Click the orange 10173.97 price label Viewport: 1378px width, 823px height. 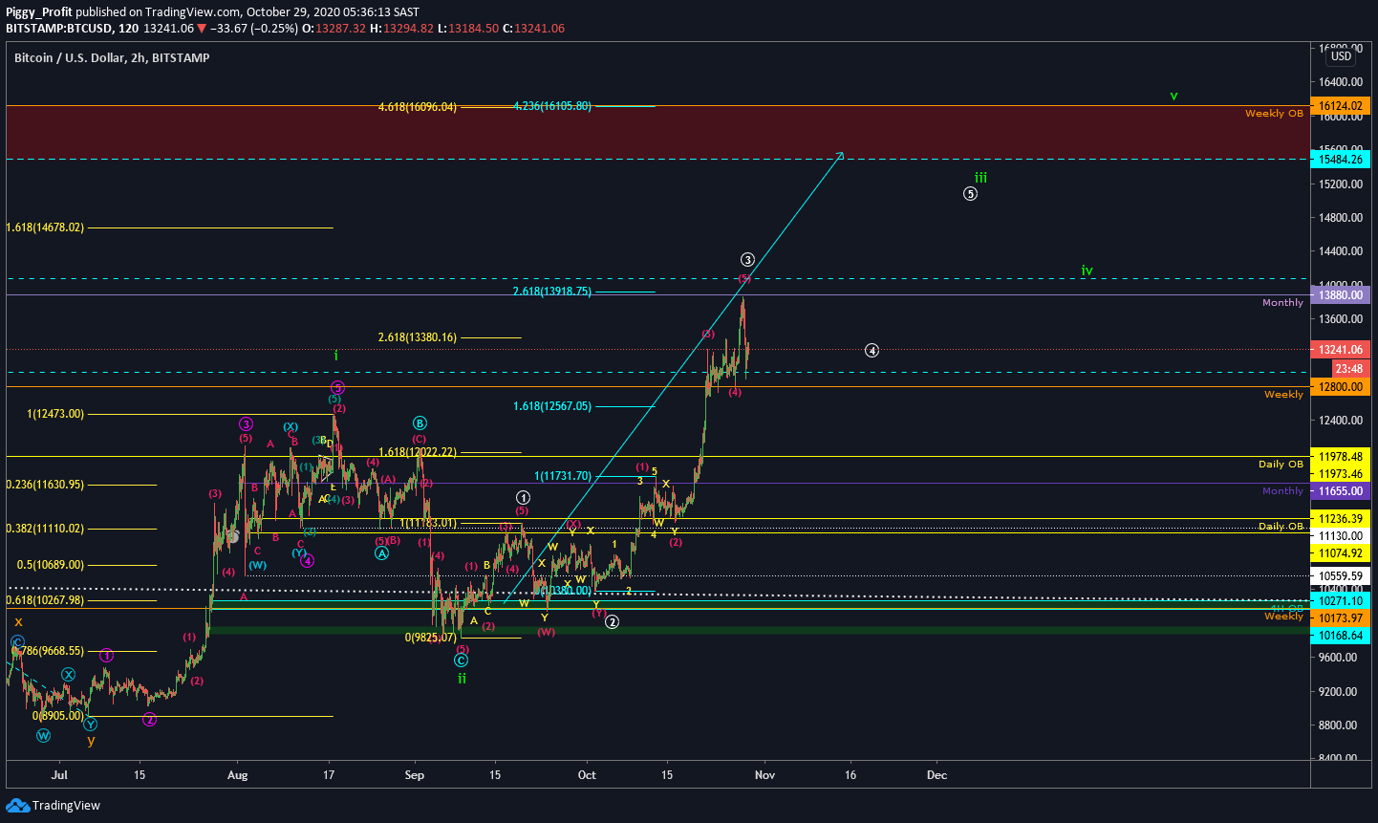[x=1340, y=618]
